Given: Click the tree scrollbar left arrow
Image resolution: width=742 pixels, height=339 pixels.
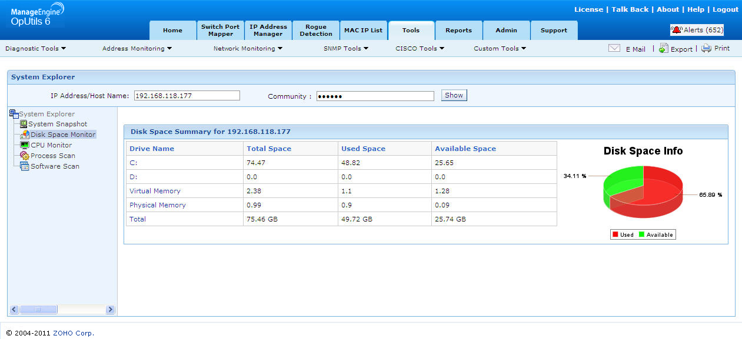Looking at the screenshot, I should pos(14,310).
